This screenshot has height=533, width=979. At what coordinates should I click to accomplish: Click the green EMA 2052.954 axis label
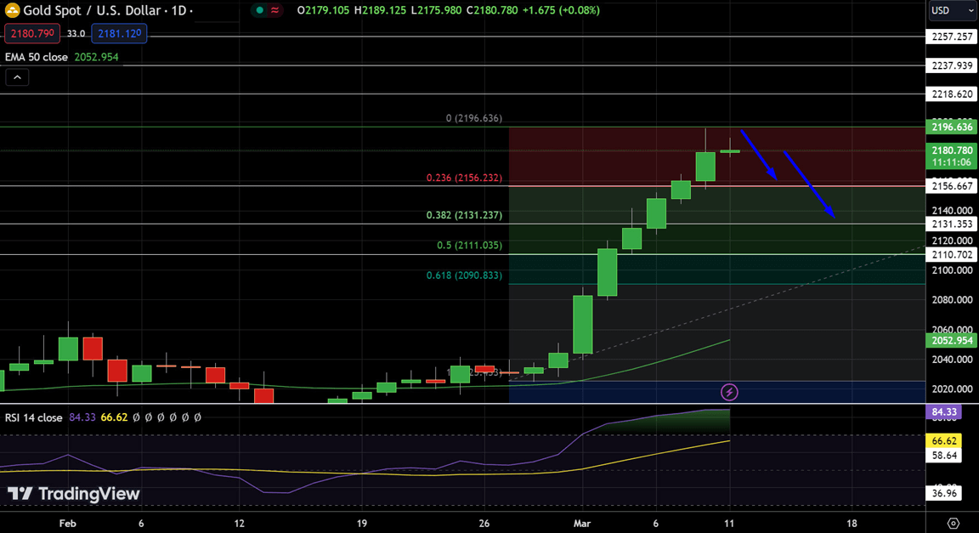(x=952, y=340)
